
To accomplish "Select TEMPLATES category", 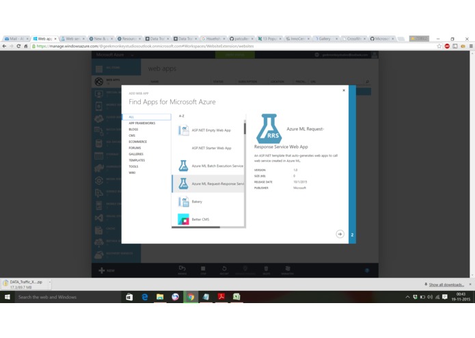I will 137,160.
